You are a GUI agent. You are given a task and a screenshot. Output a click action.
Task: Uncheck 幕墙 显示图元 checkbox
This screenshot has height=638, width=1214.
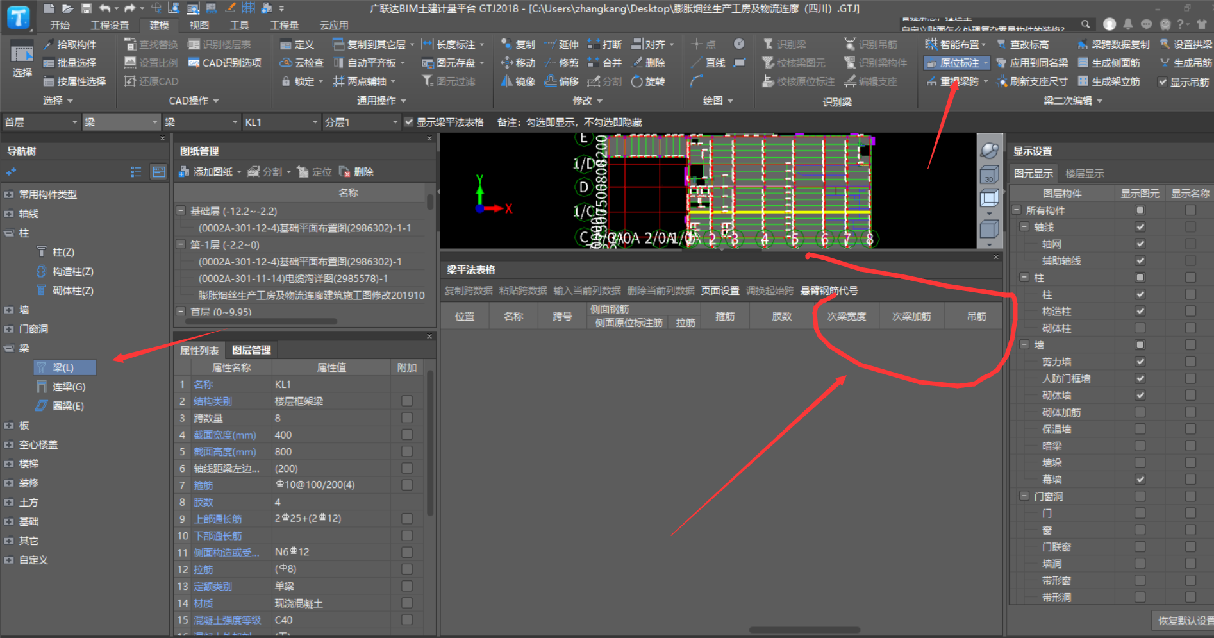tap(1140, 479)
